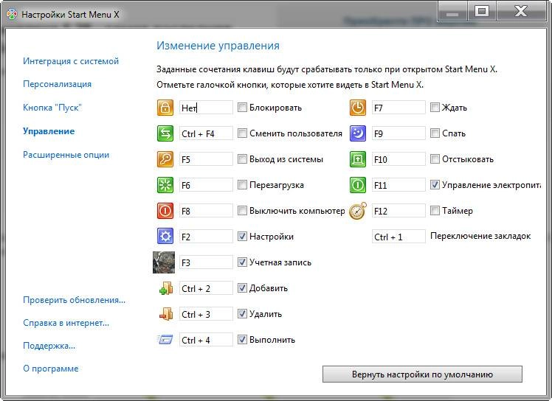Click the green Power management icon
The width and height of the screenshot is (552, 401).
tap(358, 185)
